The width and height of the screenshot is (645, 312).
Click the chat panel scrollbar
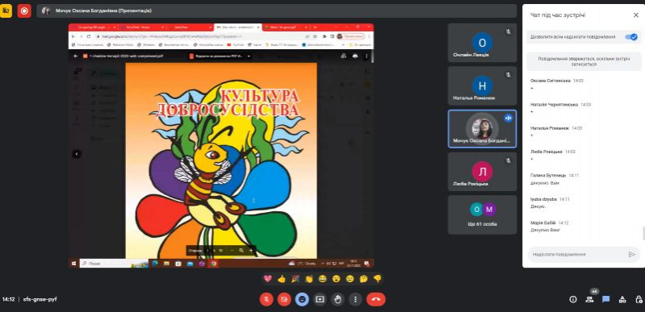[x=643, y=233]
